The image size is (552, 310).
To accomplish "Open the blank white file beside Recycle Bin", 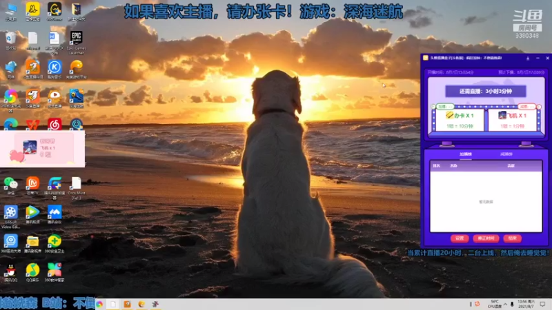I will pyautogui.click(x=32, y=41).
